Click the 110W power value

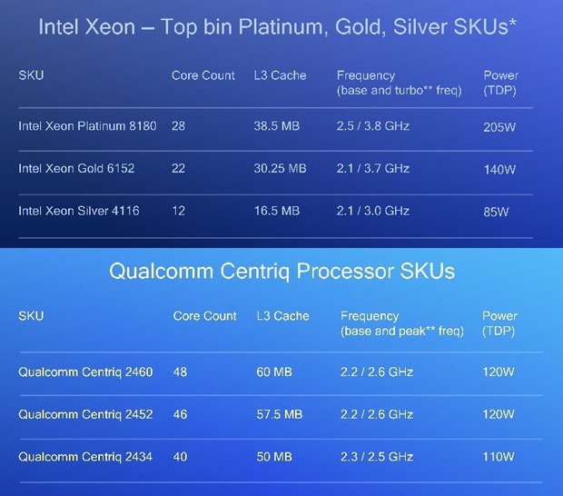pos(498,456)
